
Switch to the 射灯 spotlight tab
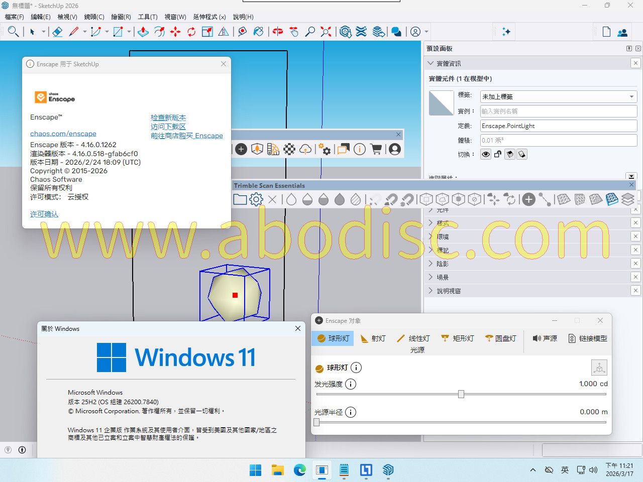tap(373, 338)
